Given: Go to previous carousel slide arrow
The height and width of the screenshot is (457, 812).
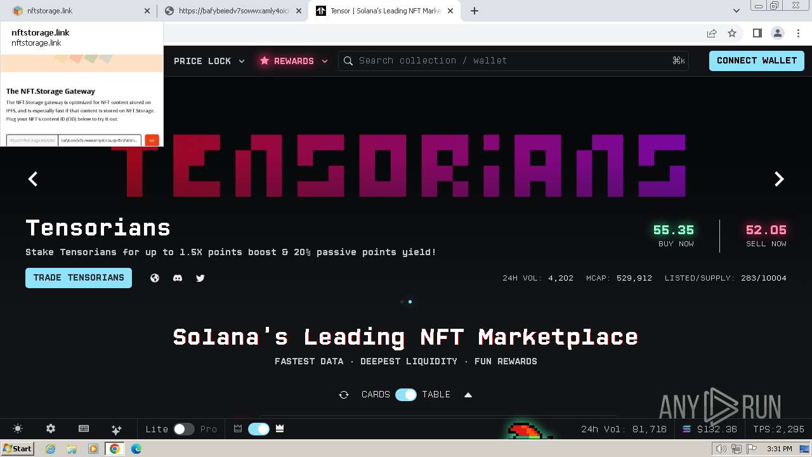Looking at the screenshot, I should tap(33, 179).
